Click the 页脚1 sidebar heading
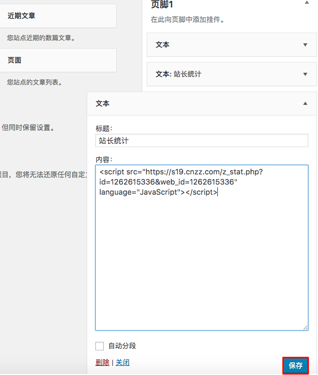This screenshot has width=318, height=375. 162,4
